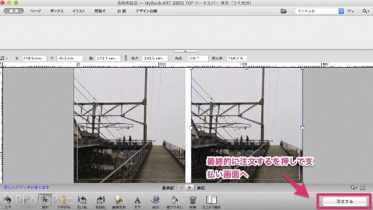This screenshot has height=210, width=373.
Task: Switch to the ページ tab
Action: pyautogui.click(x=36, y=11)
